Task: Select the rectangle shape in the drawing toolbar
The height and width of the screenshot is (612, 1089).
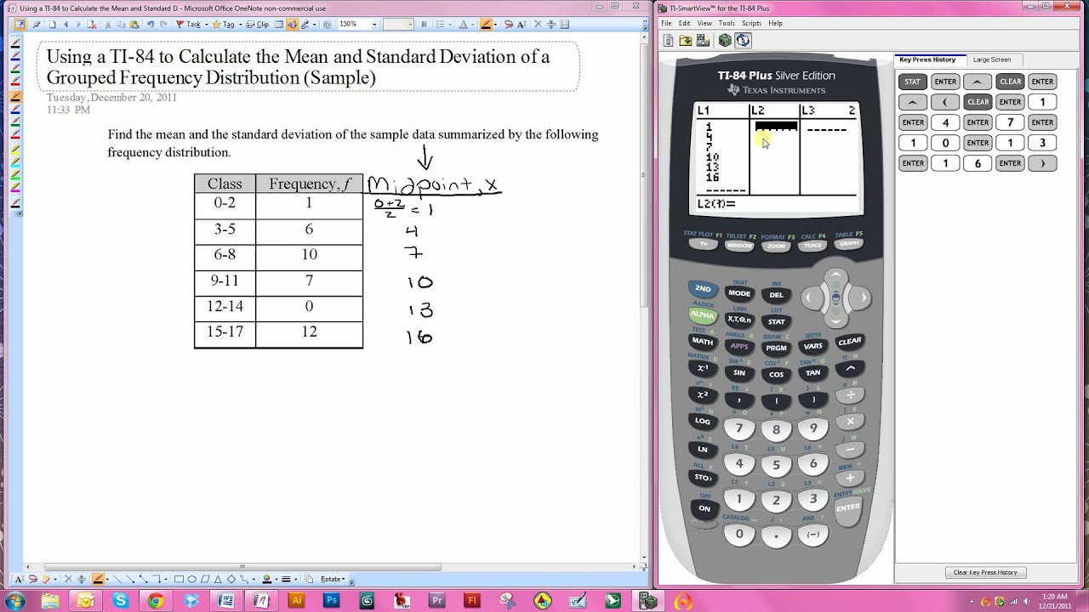Action: 179,579
